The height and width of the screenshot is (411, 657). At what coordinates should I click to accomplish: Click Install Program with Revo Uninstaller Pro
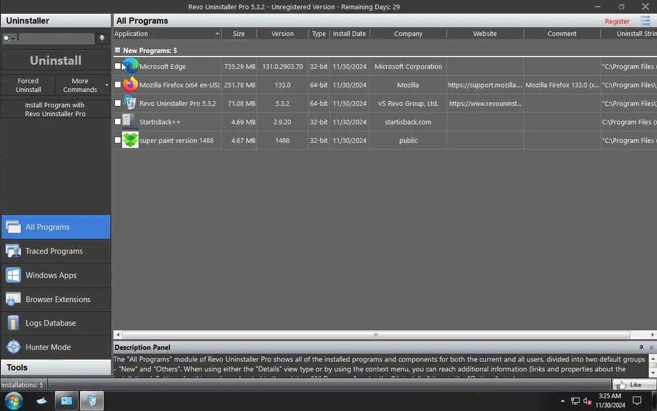click(55, 109)
